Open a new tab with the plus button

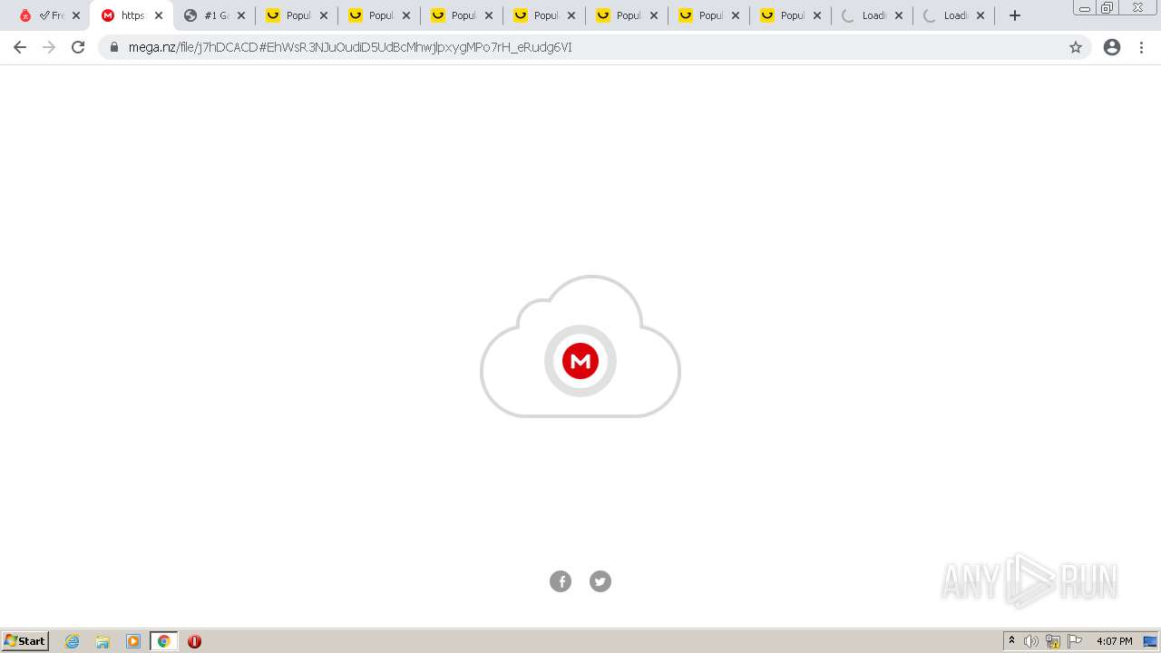click(1015, 15)
